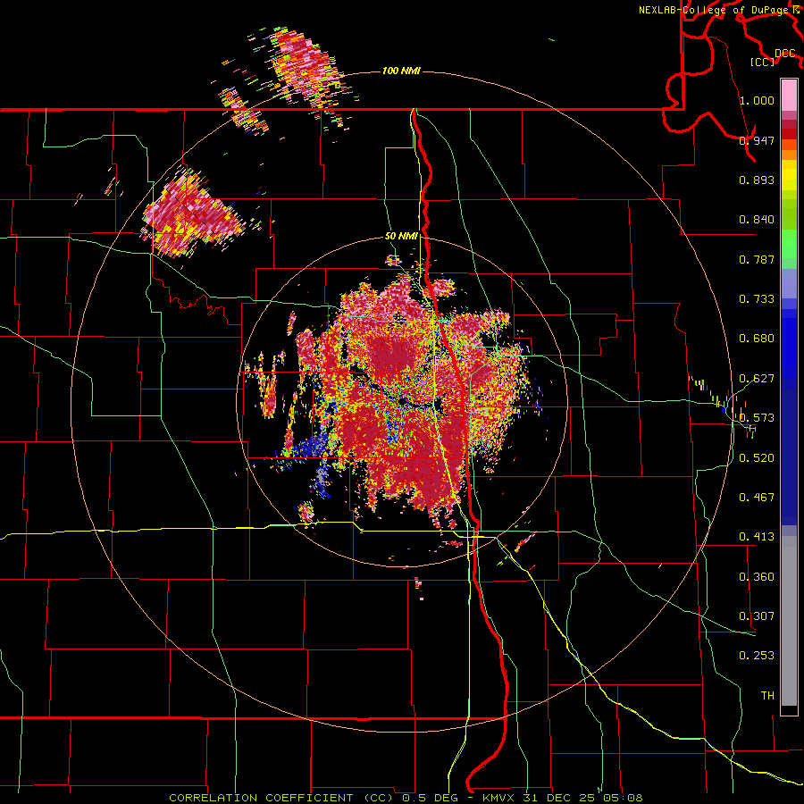The image size is (804, 804).
Task: Select the 0.947 scale value
Action: (757, 140)
